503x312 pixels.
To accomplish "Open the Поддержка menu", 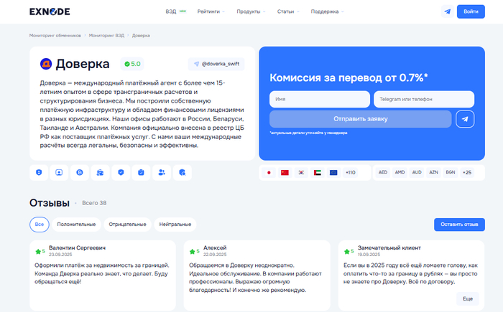I will [328, 11].
